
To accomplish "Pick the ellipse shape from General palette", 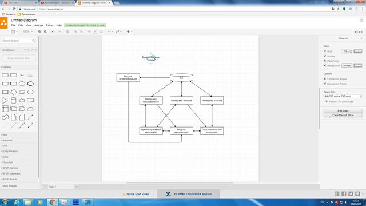I will point(22,84).
